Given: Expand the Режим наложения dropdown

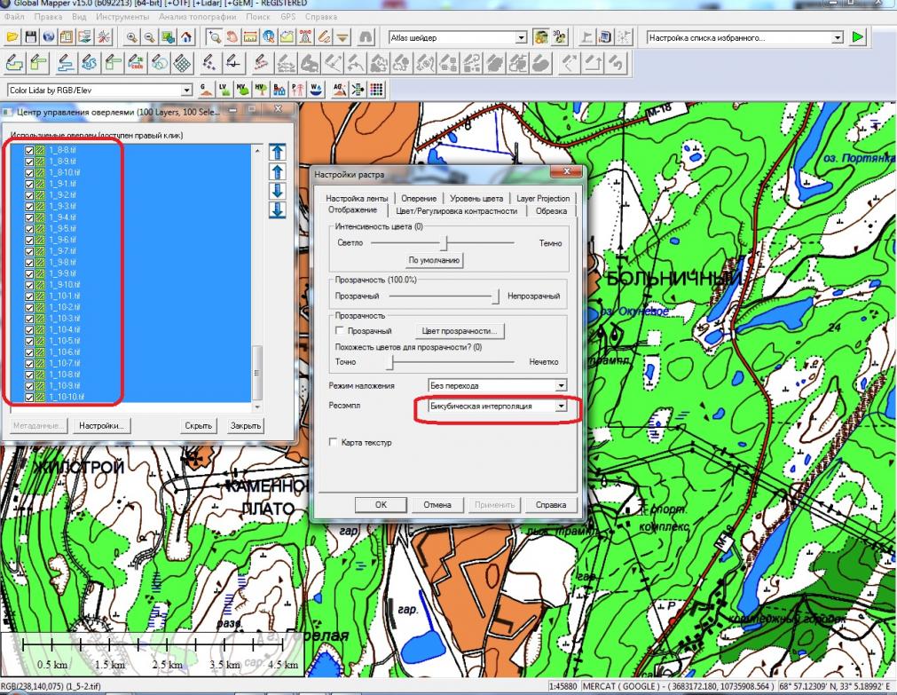Looking at the screenshot, I should [560, 386].
